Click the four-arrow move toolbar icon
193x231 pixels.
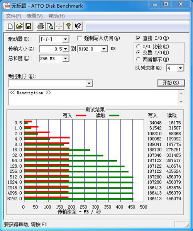[59, 26]
